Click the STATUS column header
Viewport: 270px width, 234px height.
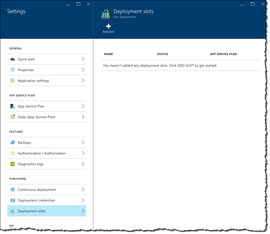point(163,54)
